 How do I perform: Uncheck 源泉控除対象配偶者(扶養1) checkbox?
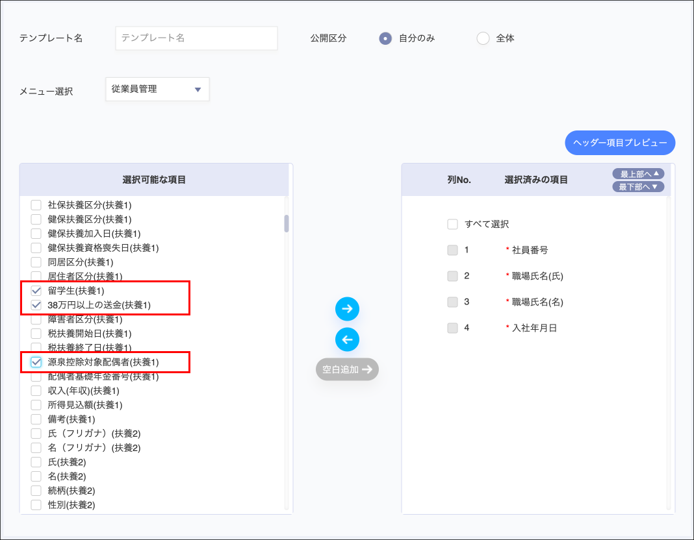pos(36,362)
